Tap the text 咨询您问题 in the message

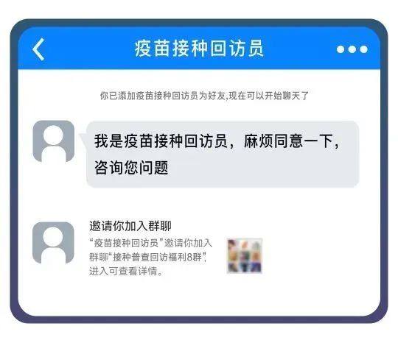pos(131,168)
